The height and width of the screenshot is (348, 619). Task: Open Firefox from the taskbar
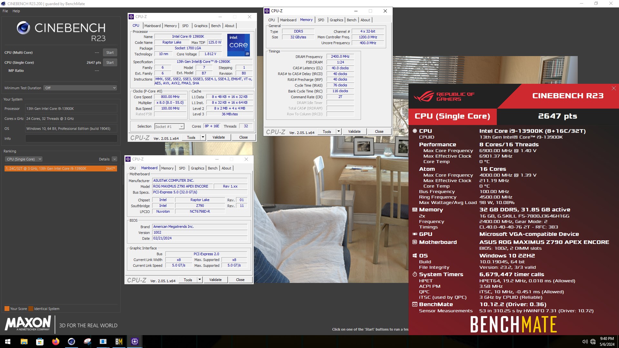pos(55,342)
